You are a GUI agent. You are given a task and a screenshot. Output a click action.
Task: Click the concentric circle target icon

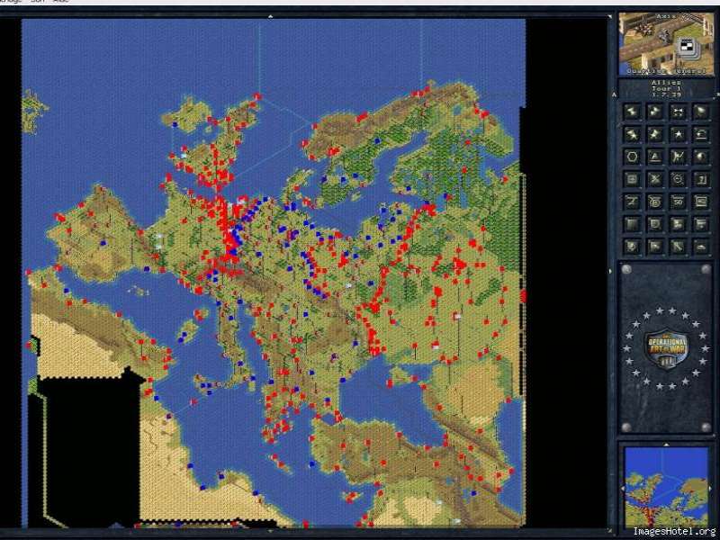(x=679, y=179)
